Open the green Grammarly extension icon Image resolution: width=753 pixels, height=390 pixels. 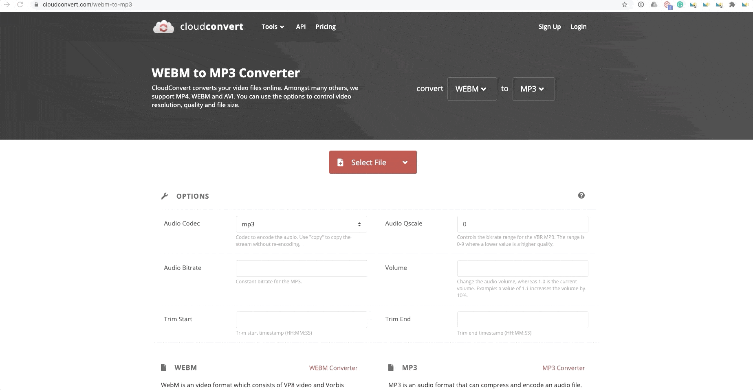(x=680, y=5)
